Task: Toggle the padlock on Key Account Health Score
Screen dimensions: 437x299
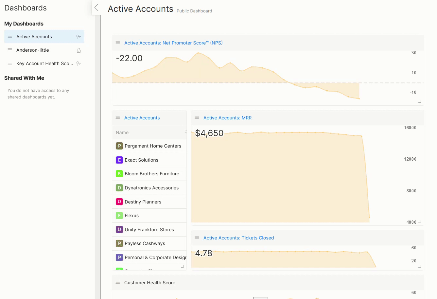Action: click(x=79, y=64)
